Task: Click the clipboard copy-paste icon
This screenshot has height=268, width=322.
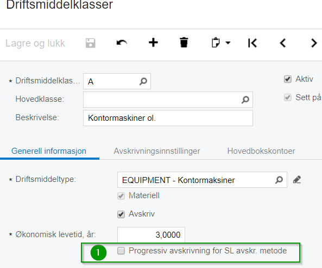Action: click(216, 43)
